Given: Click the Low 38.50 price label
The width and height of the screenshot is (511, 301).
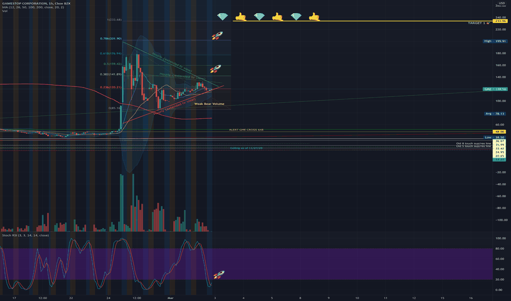Looking at the screenshot, I should tap(495, 137).
